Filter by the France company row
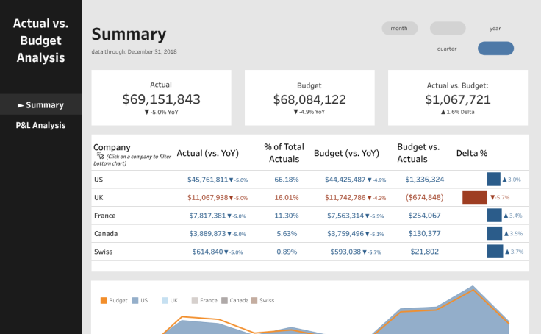 105,216
